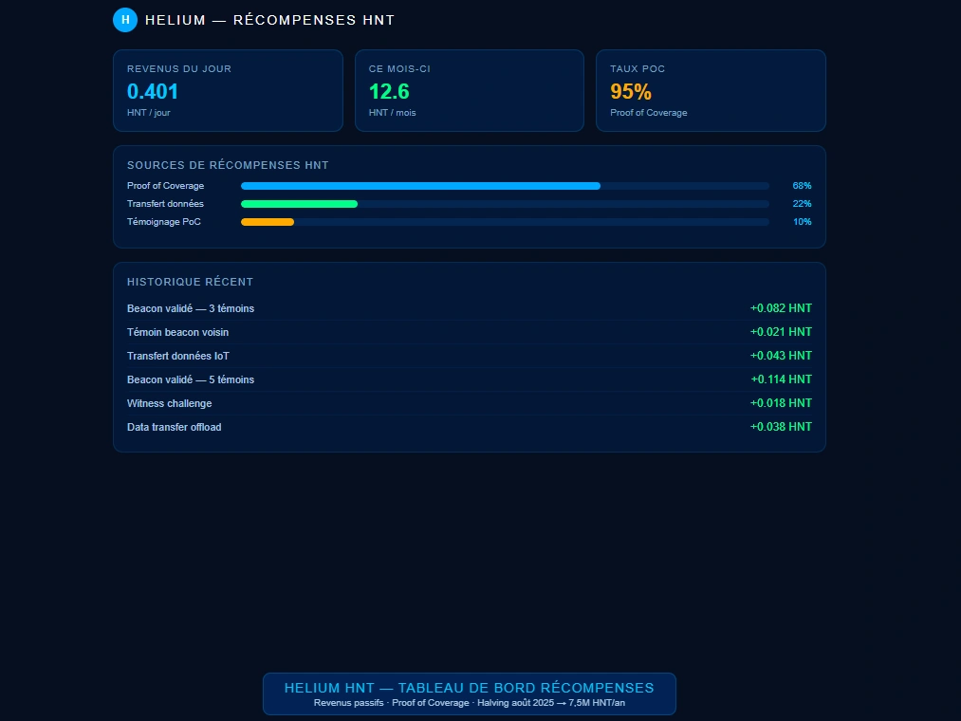The image size is (961, 721).
Task: Click the Helium H logo icon
Action: (125, 20)
